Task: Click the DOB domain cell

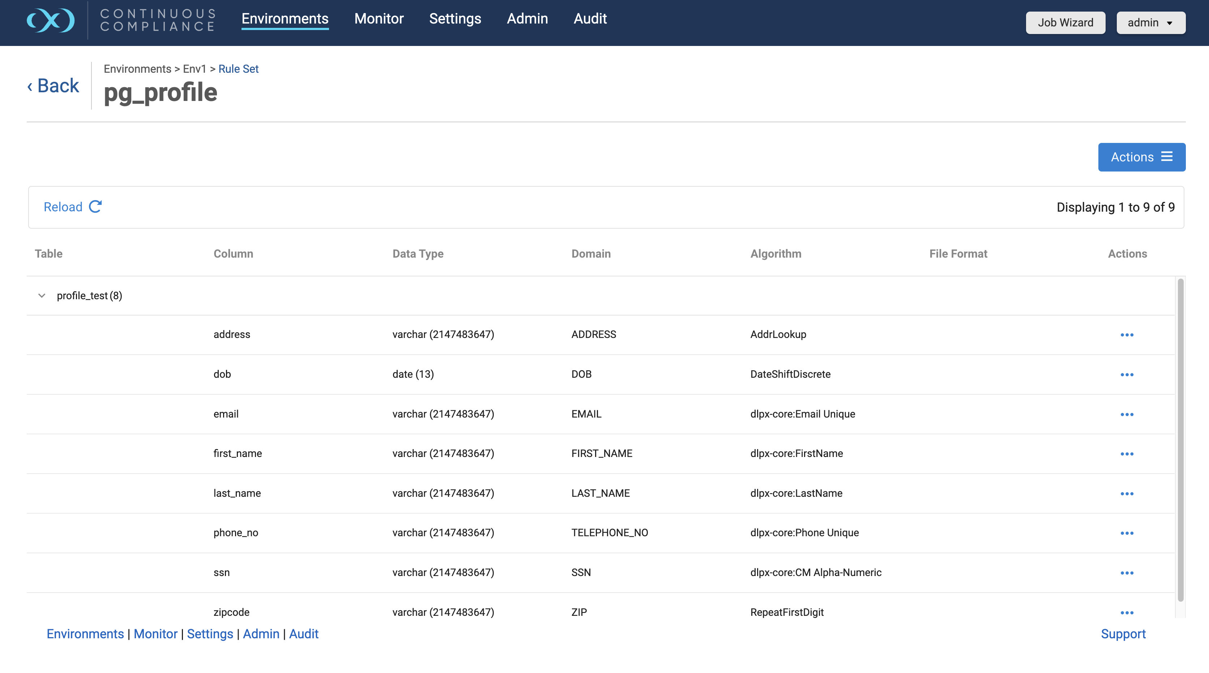Action: (x=581, y=374)
